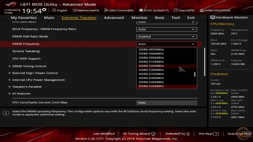Image resolution: width=253 pixels, height=142 pixels.
Task: Click CPU Core/Cache Current Limit Max. field
Action: [167, 103]
